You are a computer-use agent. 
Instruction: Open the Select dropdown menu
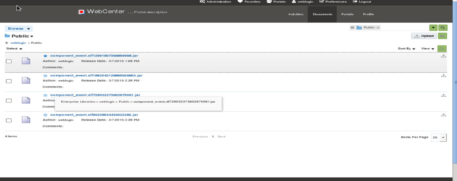14,49
